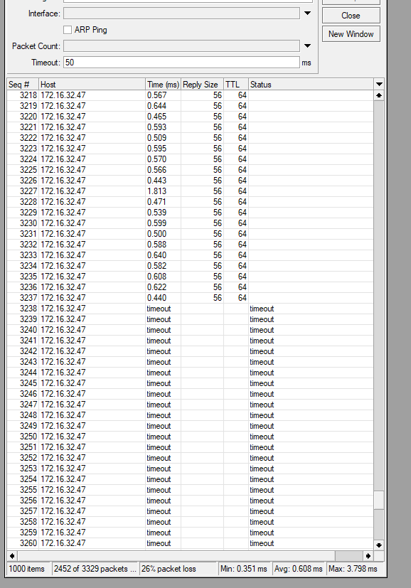Click the vertical scrollbar thumb
Image resolution: width=411 pixels, height=588 pixels.
click(379, 501)
